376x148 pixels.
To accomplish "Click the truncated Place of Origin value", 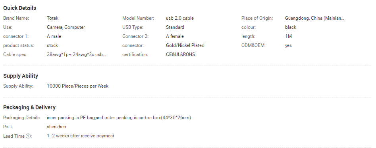I will (314, 18).
